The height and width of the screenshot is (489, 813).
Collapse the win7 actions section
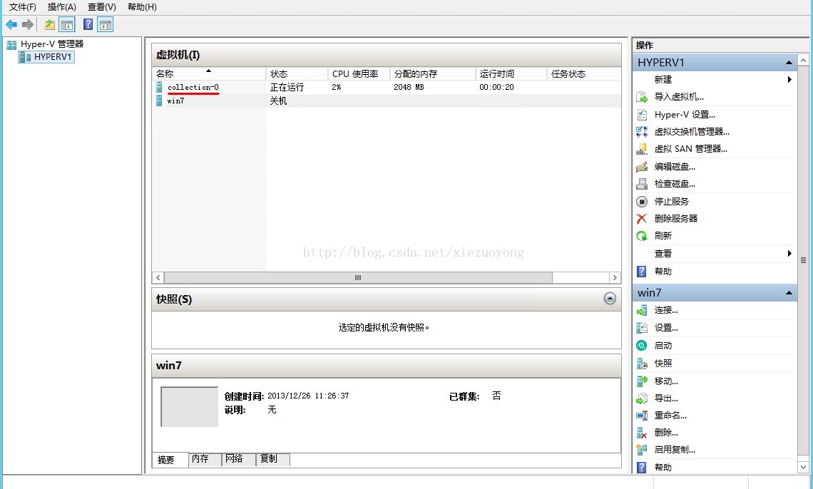pos(789,293)
